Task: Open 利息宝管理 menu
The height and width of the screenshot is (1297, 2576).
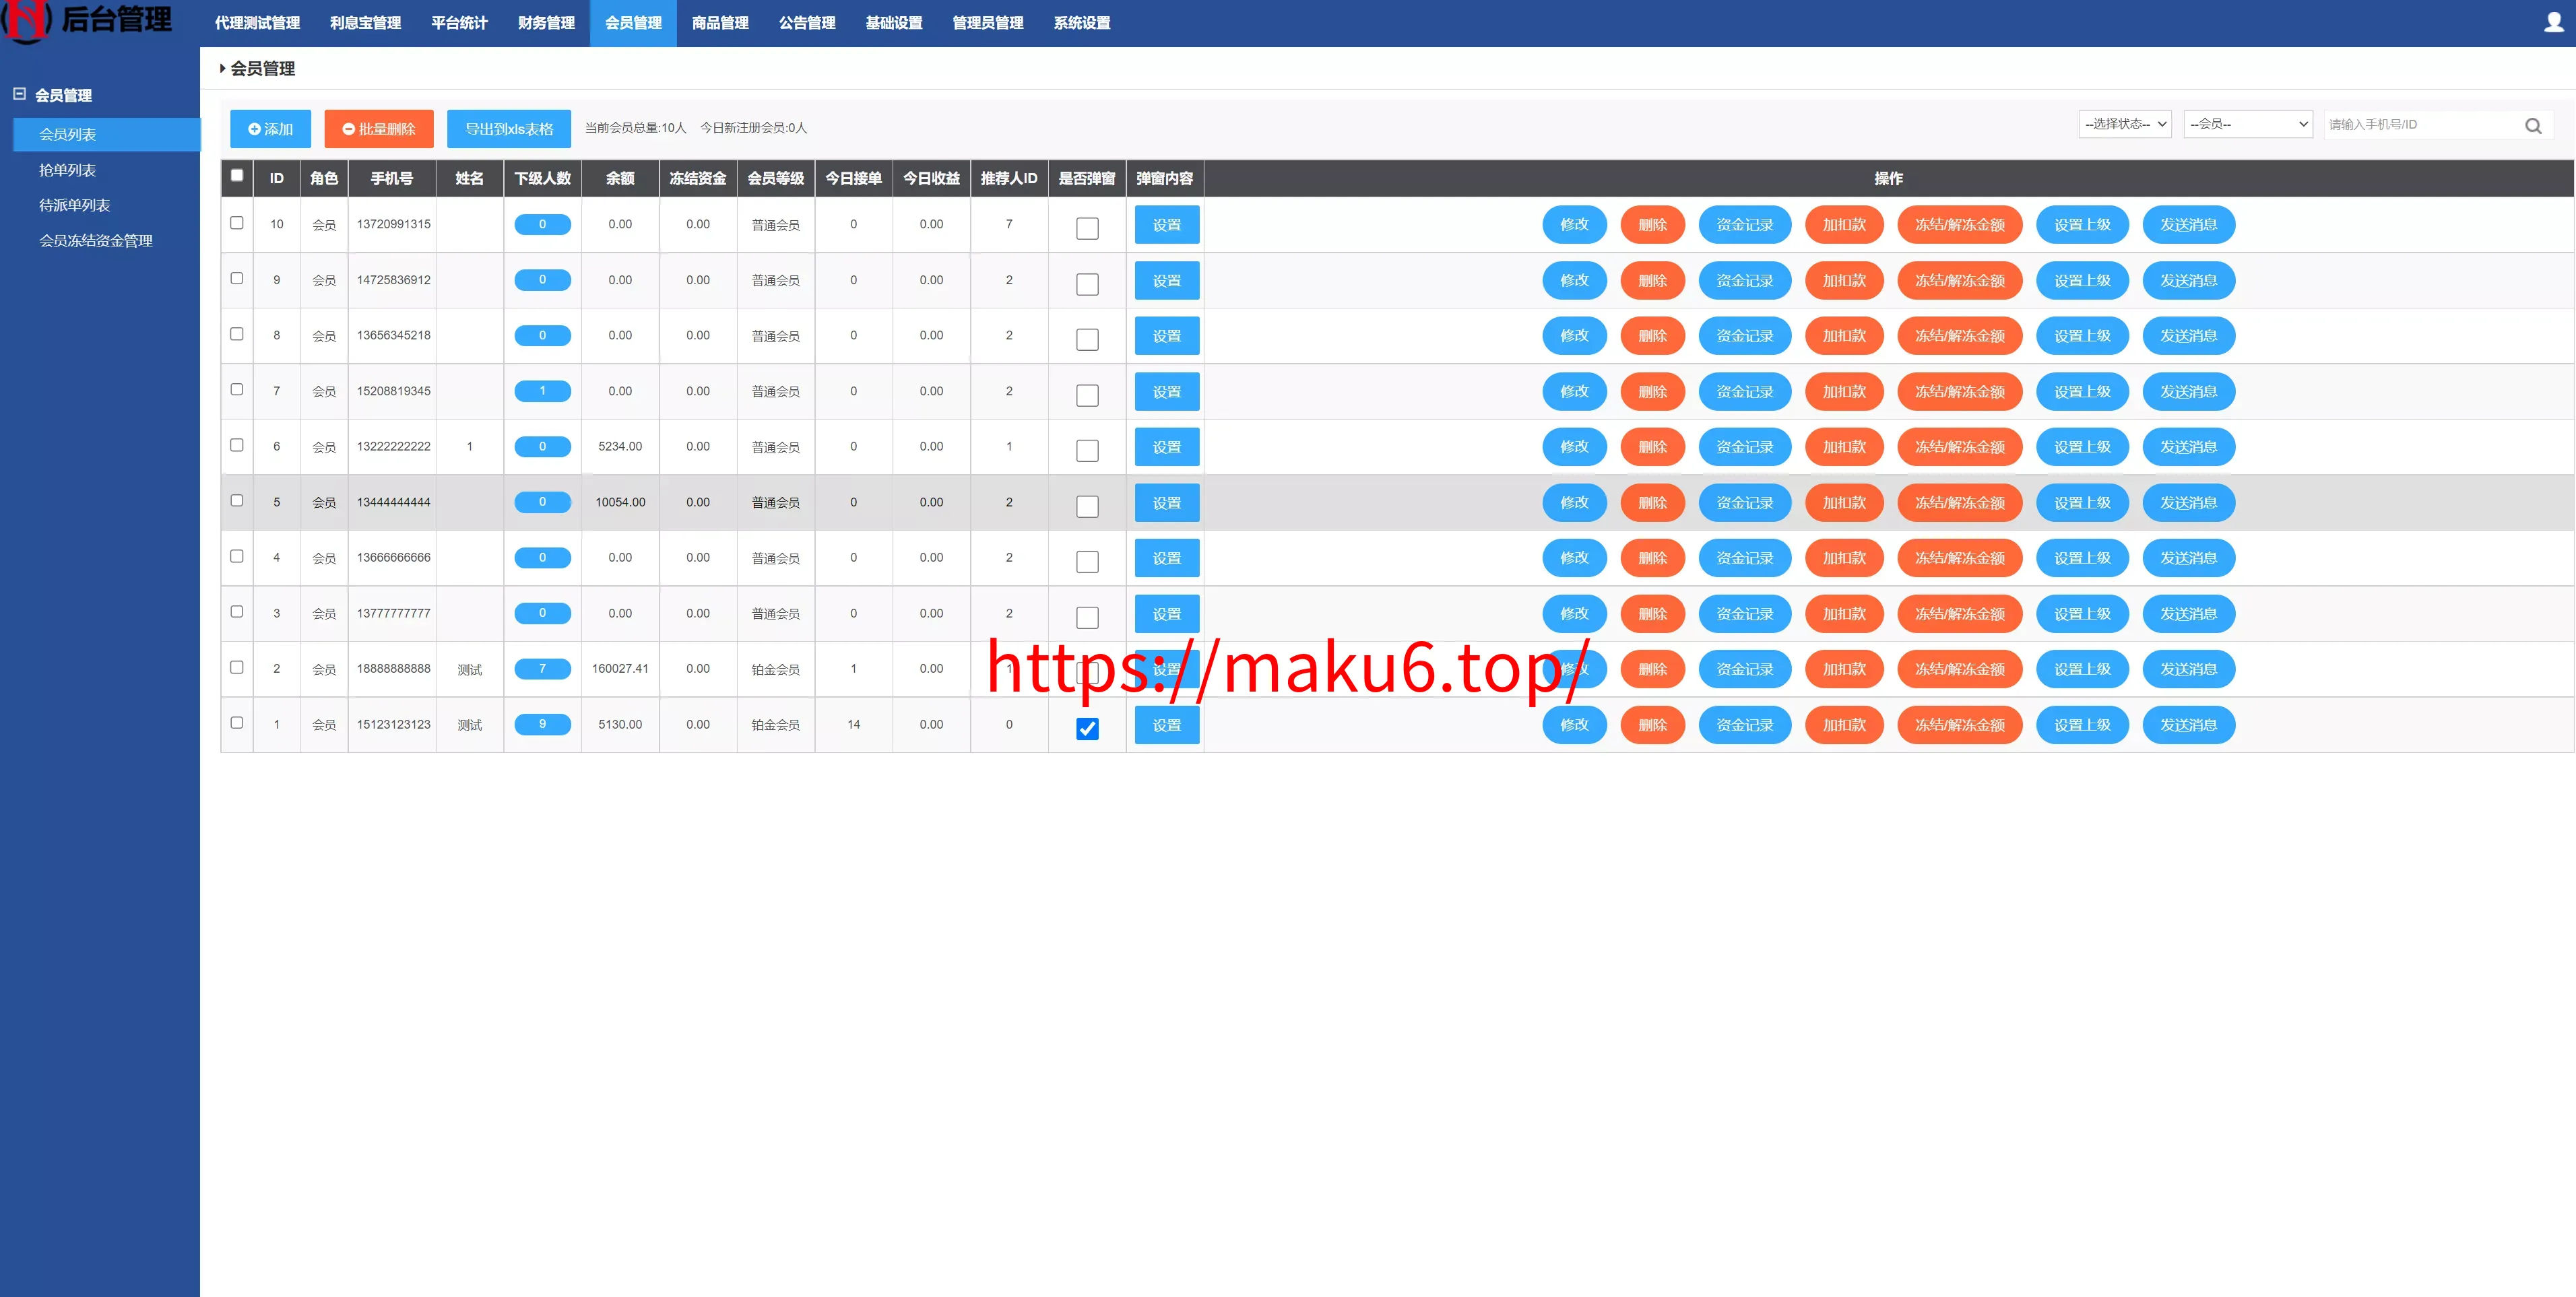Action: [x=365, y=23]
